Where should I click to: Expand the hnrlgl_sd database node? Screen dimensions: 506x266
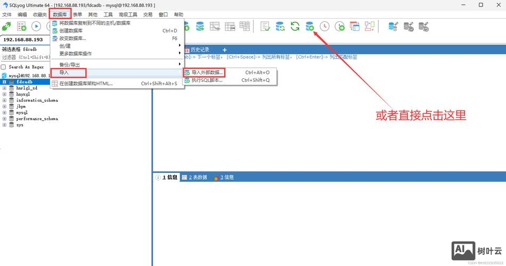tap(4, 88)
